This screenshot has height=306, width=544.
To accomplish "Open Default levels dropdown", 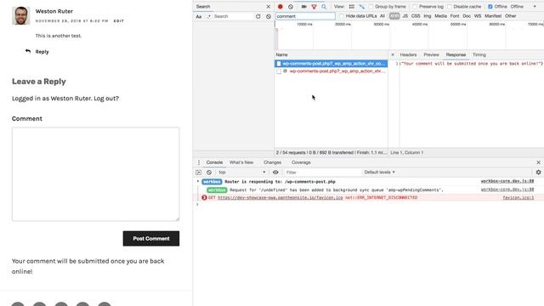I will tap(379, 172).
